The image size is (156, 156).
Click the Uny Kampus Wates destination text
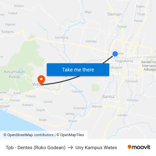pyautogui.click(x=96, y=147)
